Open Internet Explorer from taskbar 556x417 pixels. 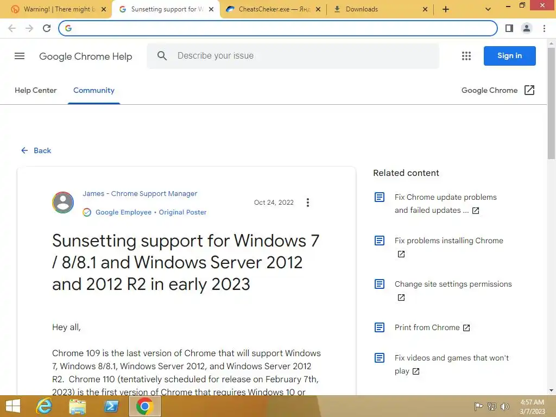tap(44, 406)
